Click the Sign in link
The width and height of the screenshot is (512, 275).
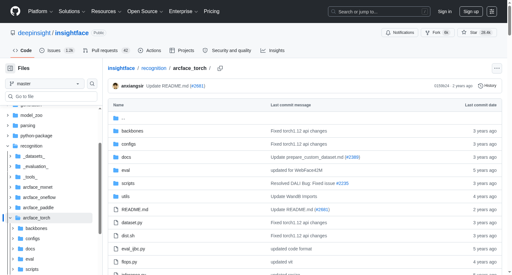(445, 11)
